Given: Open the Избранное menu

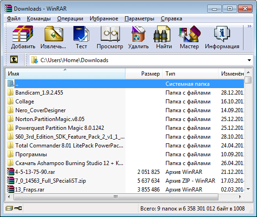Looking at the screenshot, I should pos(104,19).
